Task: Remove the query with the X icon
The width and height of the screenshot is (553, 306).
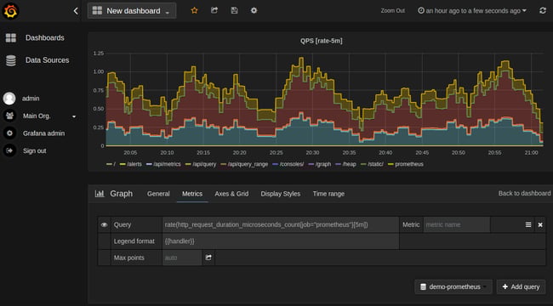Action: (540, 225)
